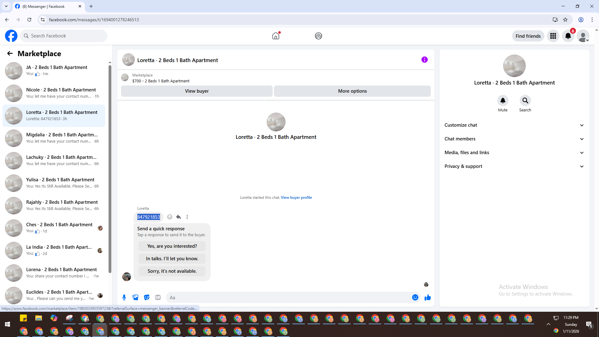Open the account profile avatar menu
The image size is (599, 337).
click(583, 36)
